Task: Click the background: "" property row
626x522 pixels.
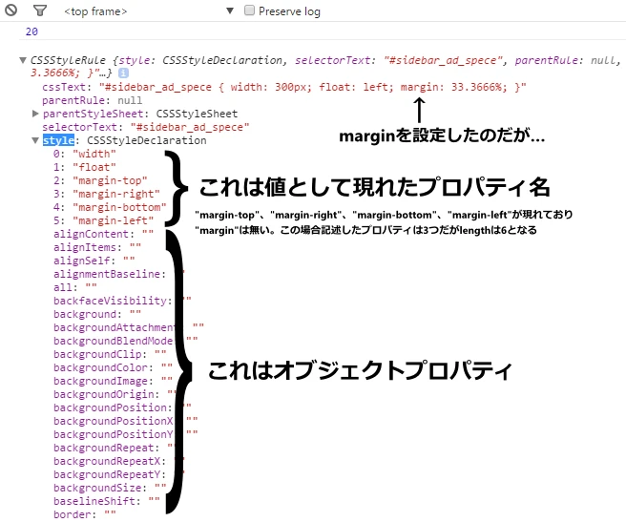Action: click(97, 314)
